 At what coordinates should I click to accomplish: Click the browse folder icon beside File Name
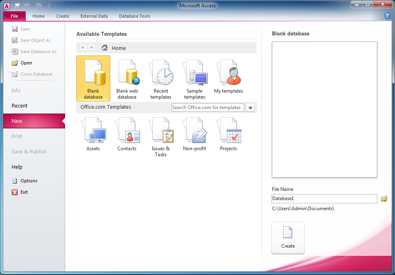click(x=384, y=198)
